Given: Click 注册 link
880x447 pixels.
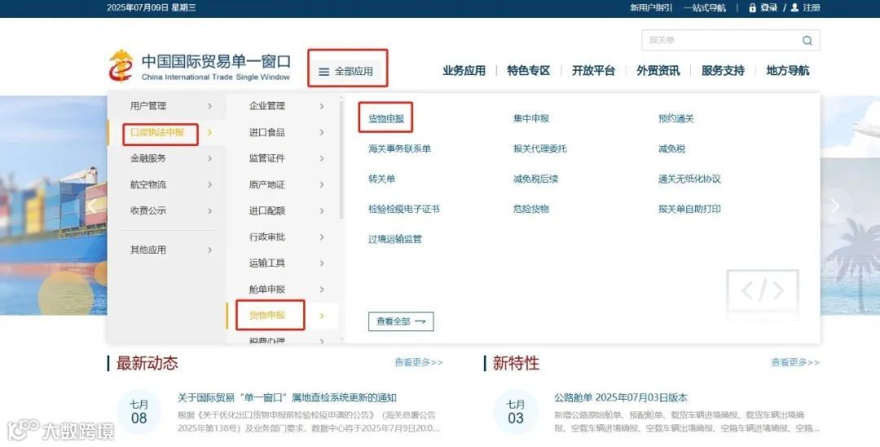Looking at the screenshot, I should point(812,7).
